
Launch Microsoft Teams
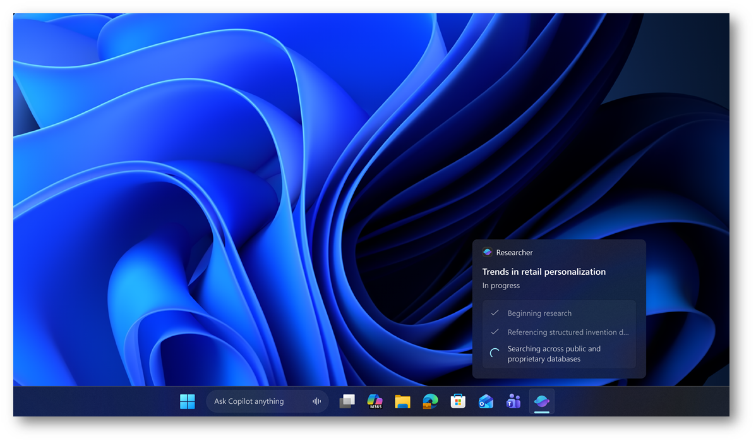point(513,401)
